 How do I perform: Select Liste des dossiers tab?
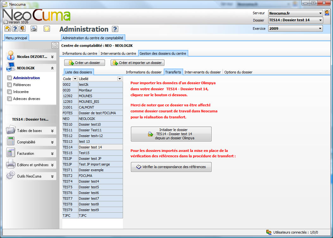click(x=78, y=72)
